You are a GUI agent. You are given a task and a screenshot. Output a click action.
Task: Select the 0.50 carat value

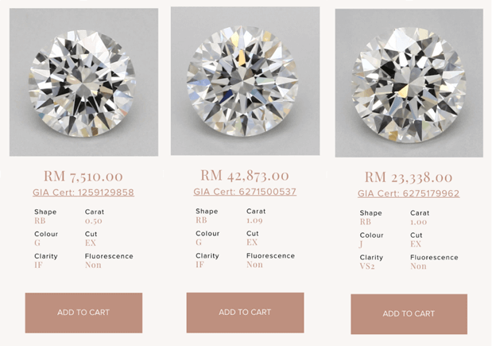94,221
